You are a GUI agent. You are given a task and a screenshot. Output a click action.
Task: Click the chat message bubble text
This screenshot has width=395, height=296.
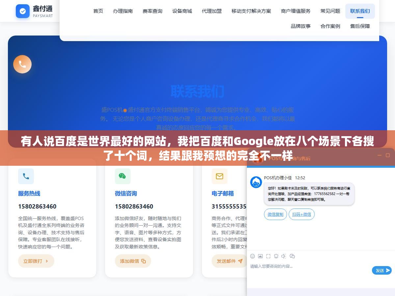309,194
